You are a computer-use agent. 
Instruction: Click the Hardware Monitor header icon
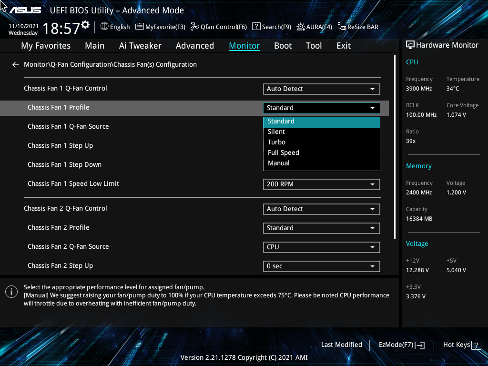410,45
